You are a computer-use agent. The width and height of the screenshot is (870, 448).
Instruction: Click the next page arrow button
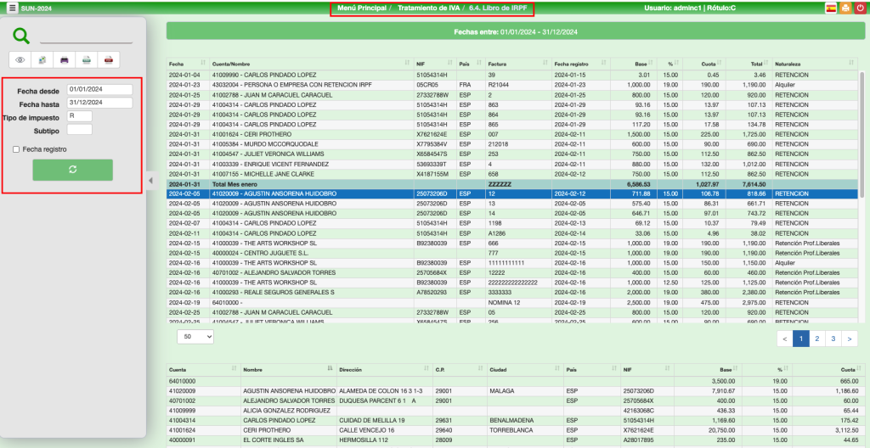pos(850,339)
